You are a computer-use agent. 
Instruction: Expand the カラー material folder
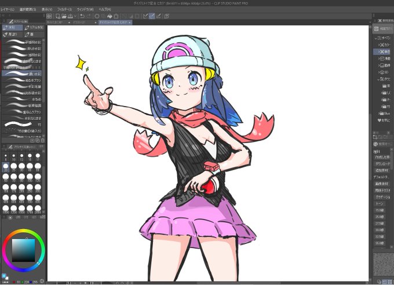pyautogui.click(x=379, y=45)
